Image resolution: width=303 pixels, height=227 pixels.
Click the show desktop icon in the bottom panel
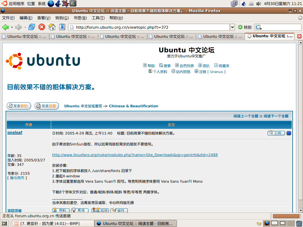[x=4, y=223]
